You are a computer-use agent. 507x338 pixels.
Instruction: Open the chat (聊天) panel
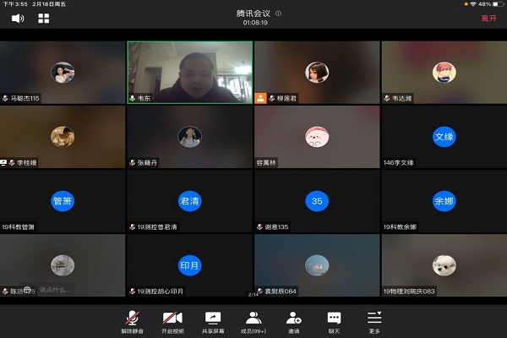click(x=334, y=319)
